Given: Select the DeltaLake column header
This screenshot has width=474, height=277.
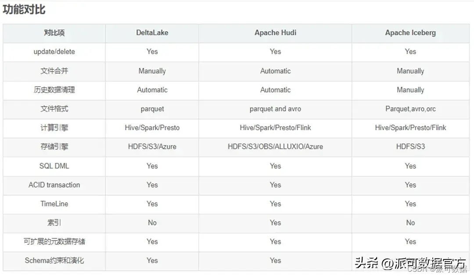Looking at the screenshot, I should (x=152, y=33).
